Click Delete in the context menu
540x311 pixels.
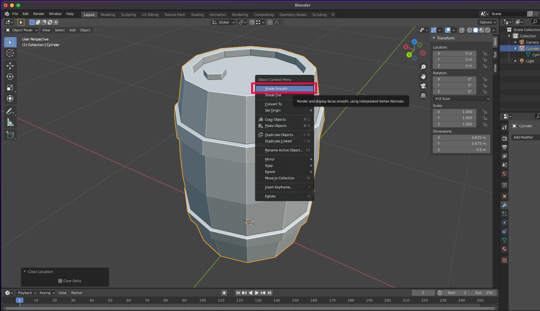pyautogui.click(x=284, y=196)
